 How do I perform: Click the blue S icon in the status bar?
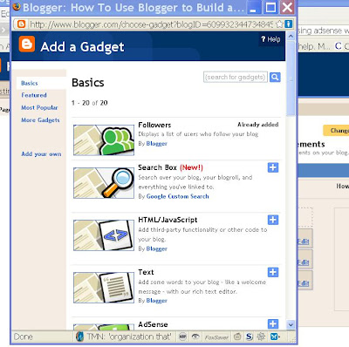(250, 337)
